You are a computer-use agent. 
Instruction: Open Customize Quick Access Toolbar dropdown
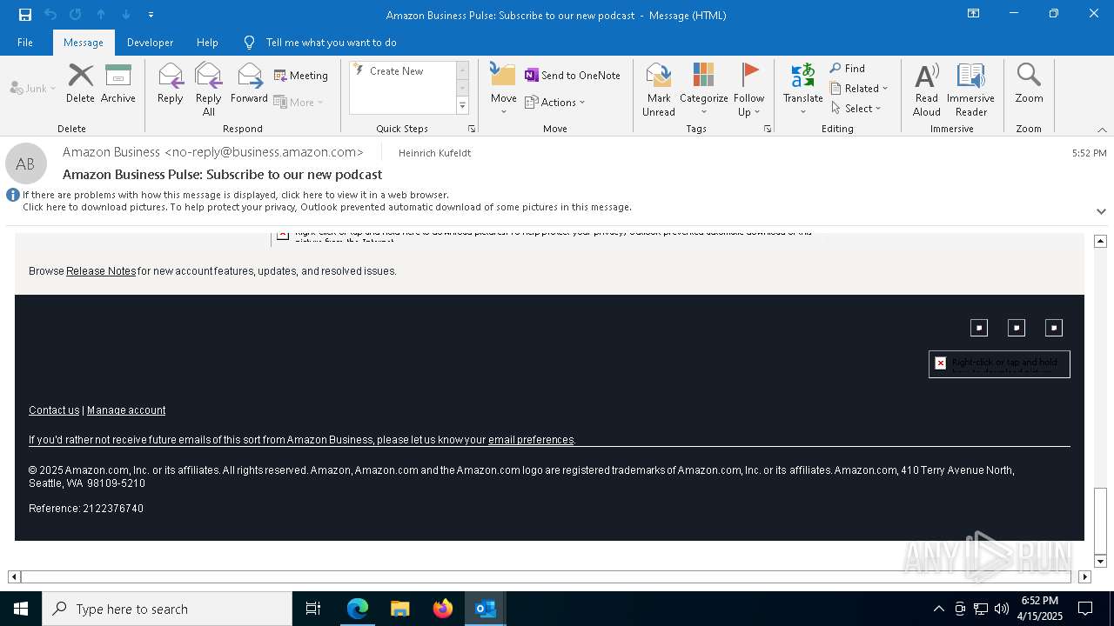(151, 15)
